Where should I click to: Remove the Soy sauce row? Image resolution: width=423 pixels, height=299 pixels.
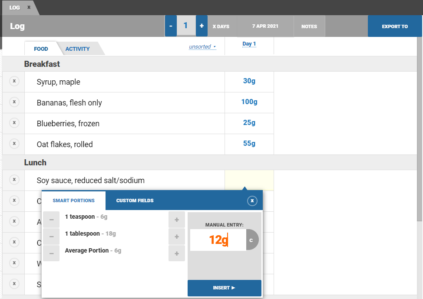click(x=14, y=180)
